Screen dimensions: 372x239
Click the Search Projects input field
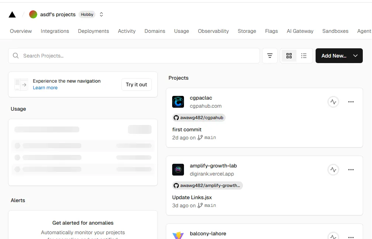coord(134,56)
